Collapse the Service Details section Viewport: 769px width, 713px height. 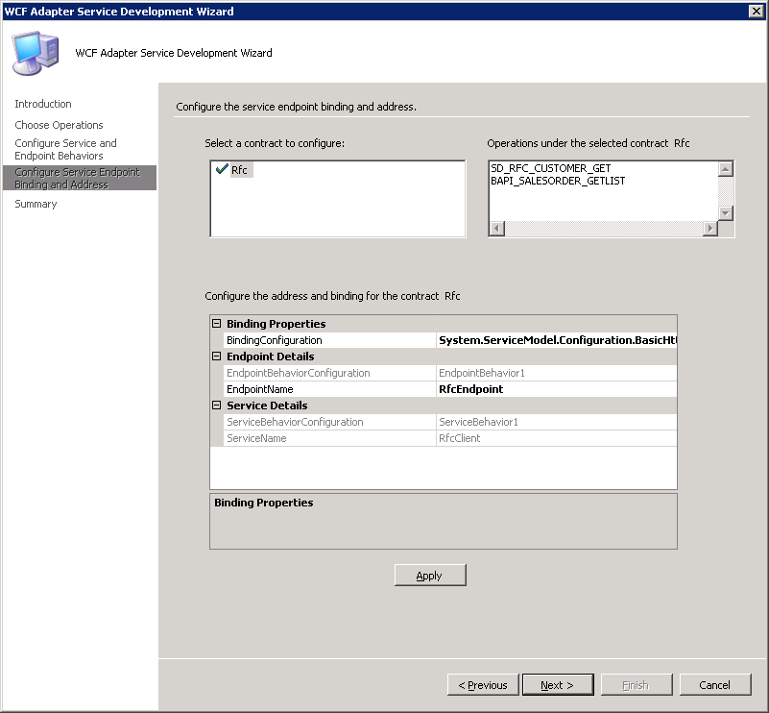click(x=216, y=406)
